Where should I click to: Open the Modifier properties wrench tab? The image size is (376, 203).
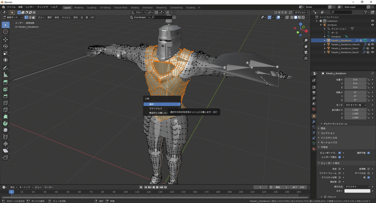point(314,122)
